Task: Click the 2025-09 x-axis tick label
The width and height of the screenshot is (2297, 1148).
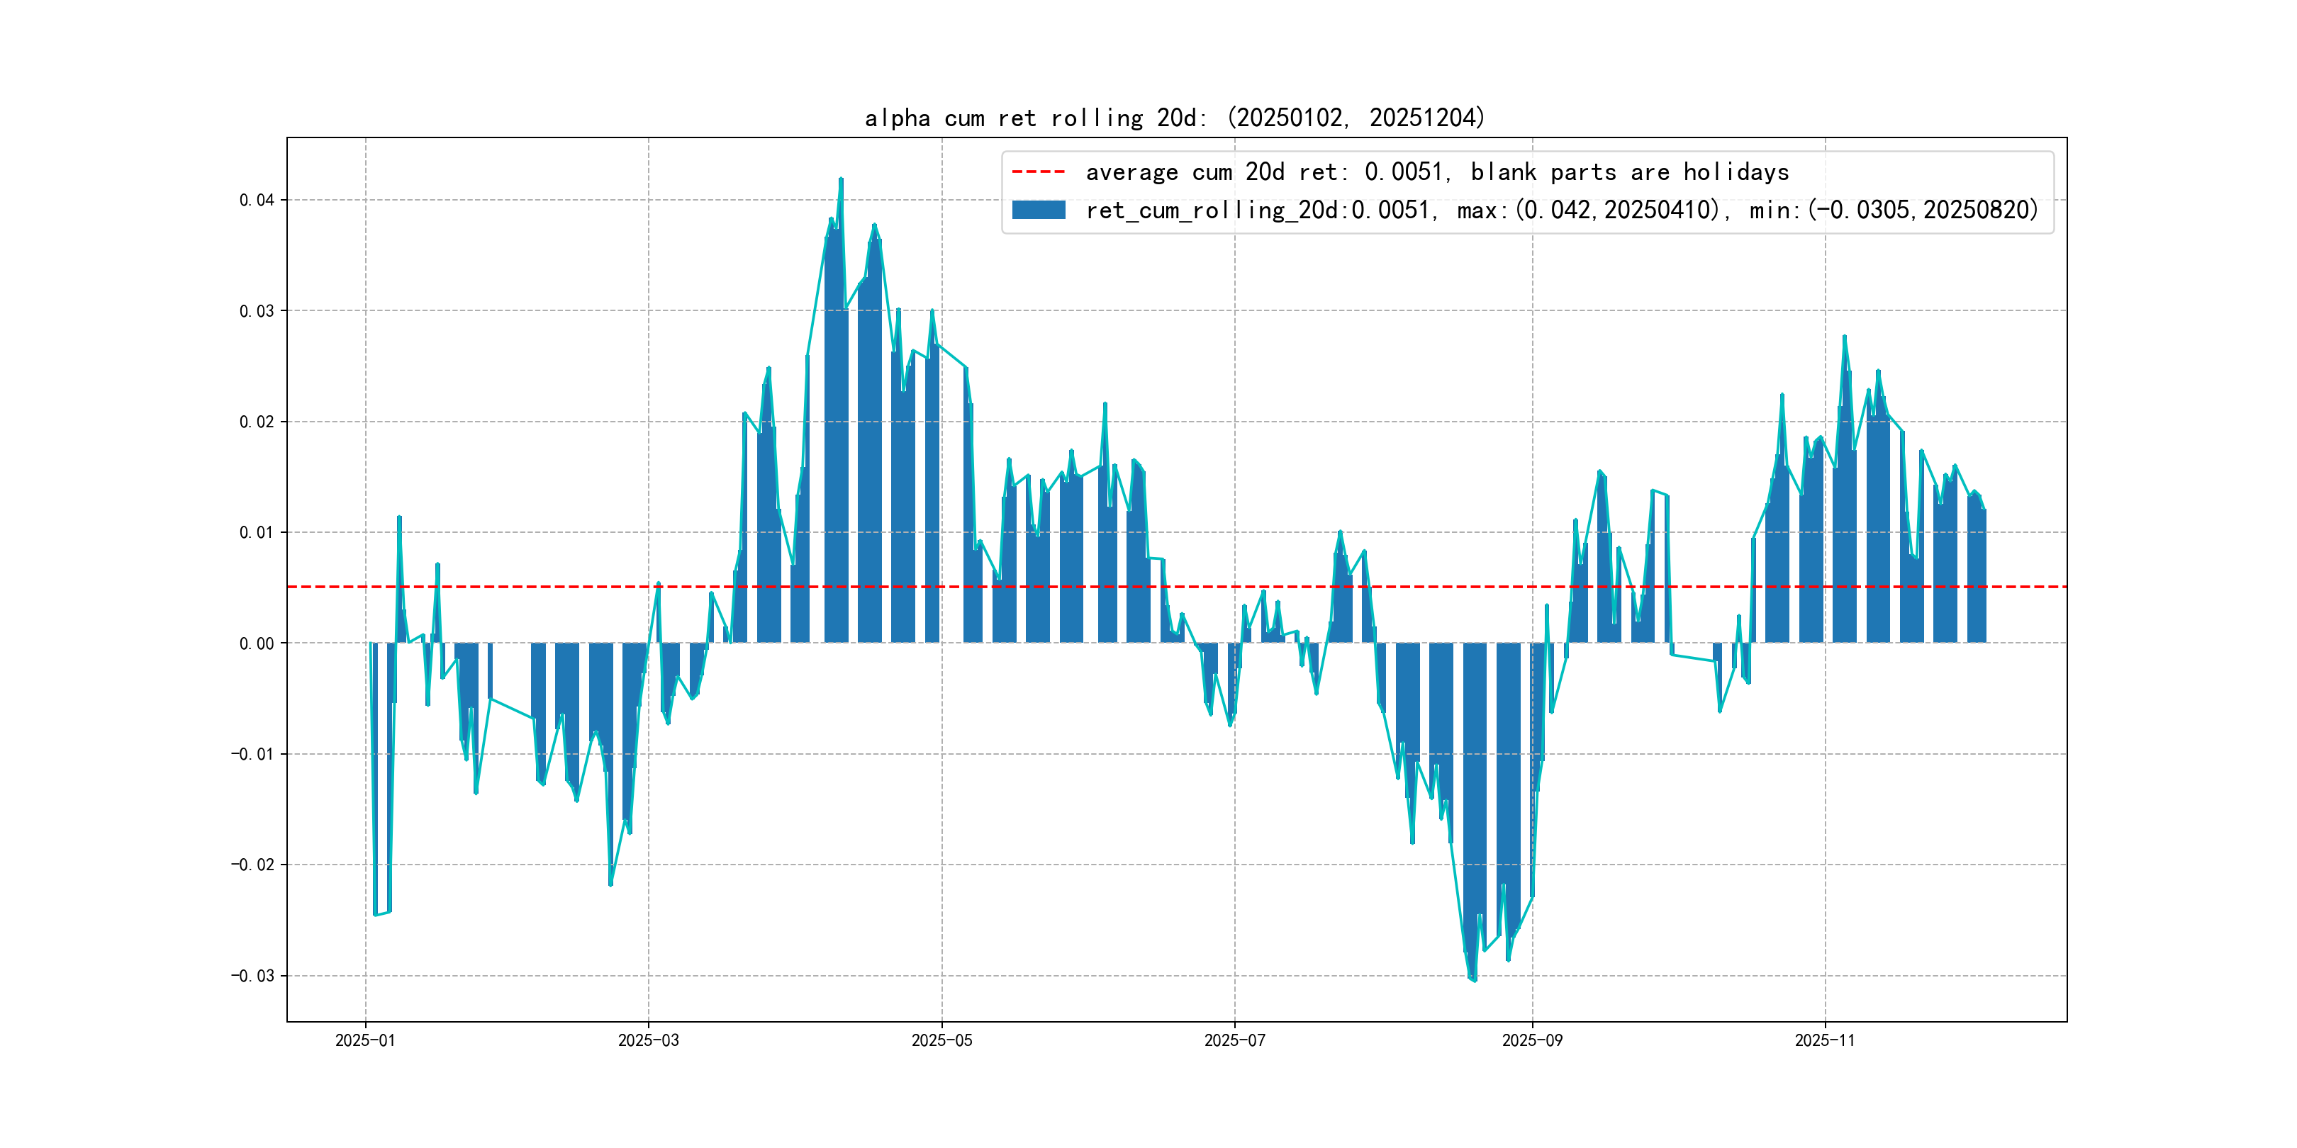Action: point(1532,1040)
